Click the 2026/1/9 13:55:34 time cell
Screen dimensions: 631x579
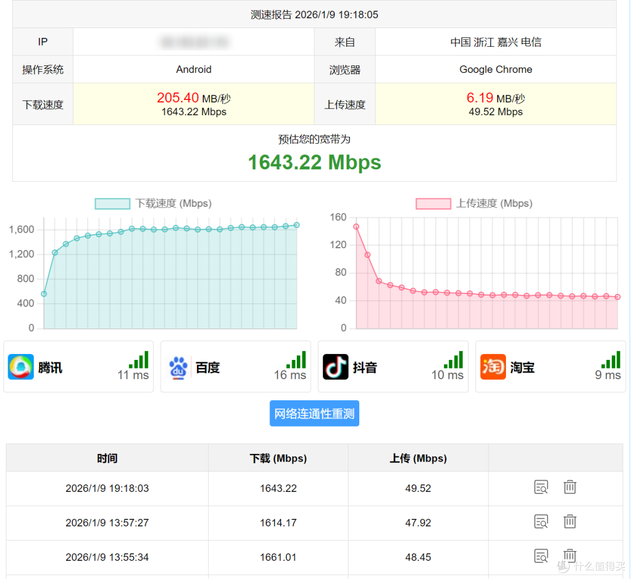107,557
